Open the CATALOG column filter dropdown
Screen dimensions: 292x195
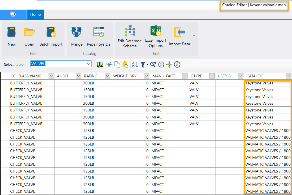[288, 76]
